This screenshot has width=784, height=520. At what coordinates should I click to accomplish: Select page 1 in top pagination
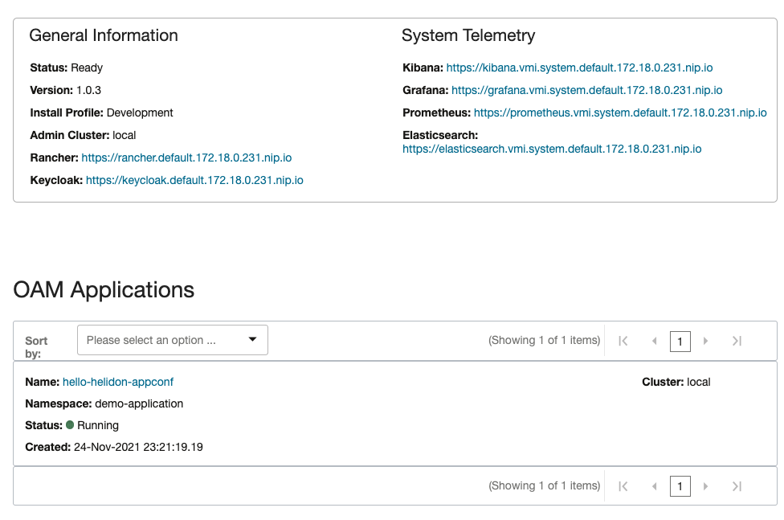tap(680, 341)
